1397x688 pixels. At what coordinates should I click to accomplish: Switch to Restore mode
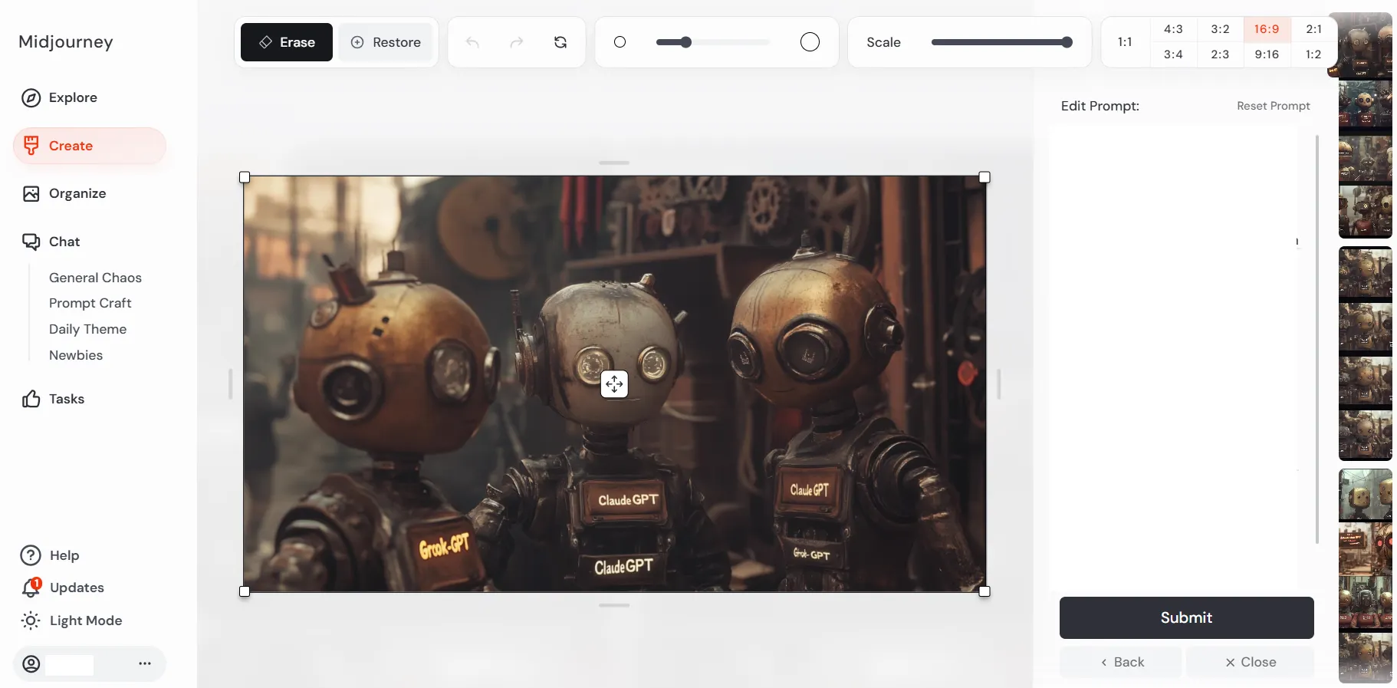click(x=386, y=42)
